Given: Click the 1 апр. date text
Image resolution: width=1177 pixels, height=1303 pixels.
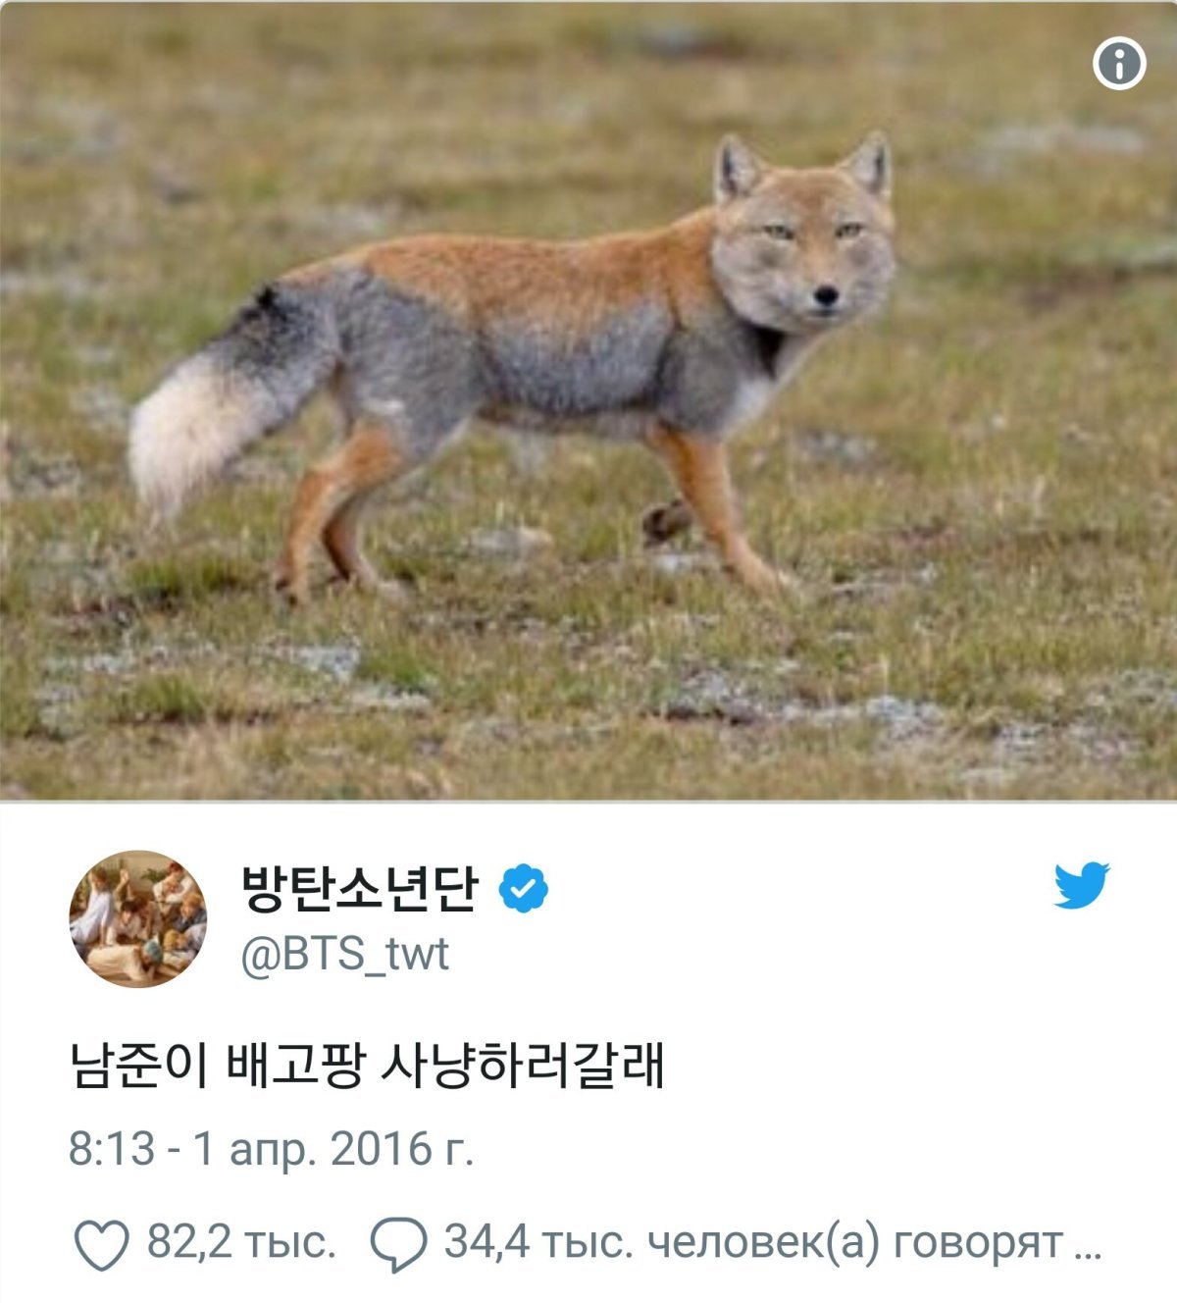Looking at the screenshot, I should coord(254,1150).
